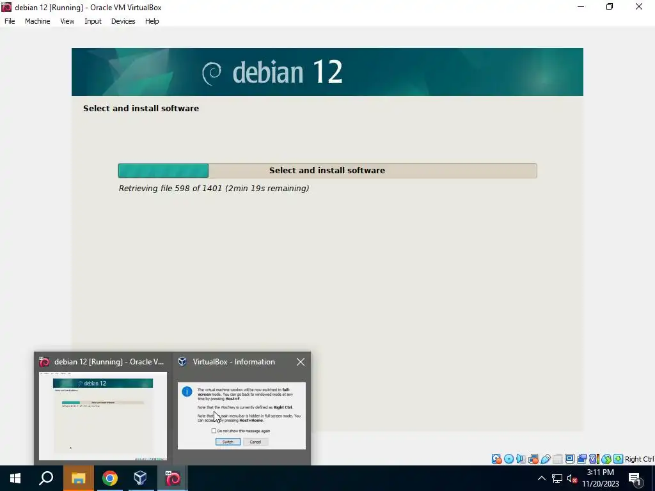The width and height of the screenshot is (655, 491).
Task: Select the VirtualBox Information window thumbnail
Action: tap(241, 416)
